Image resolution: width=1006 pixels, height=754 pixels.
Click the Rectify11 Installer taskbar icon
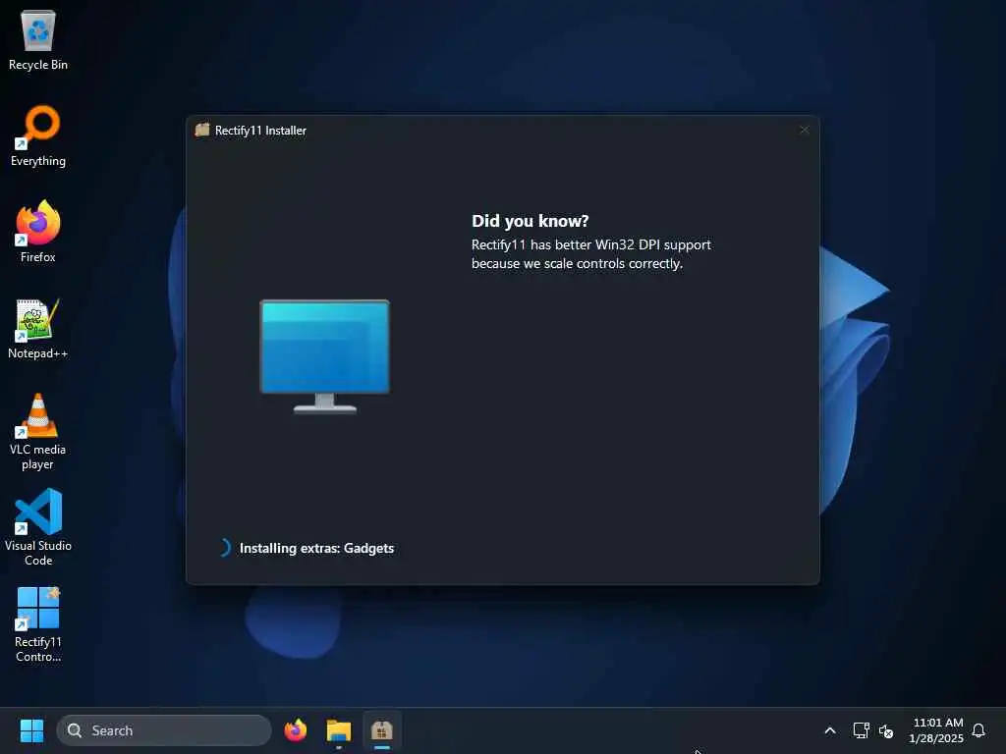[382, 730]
